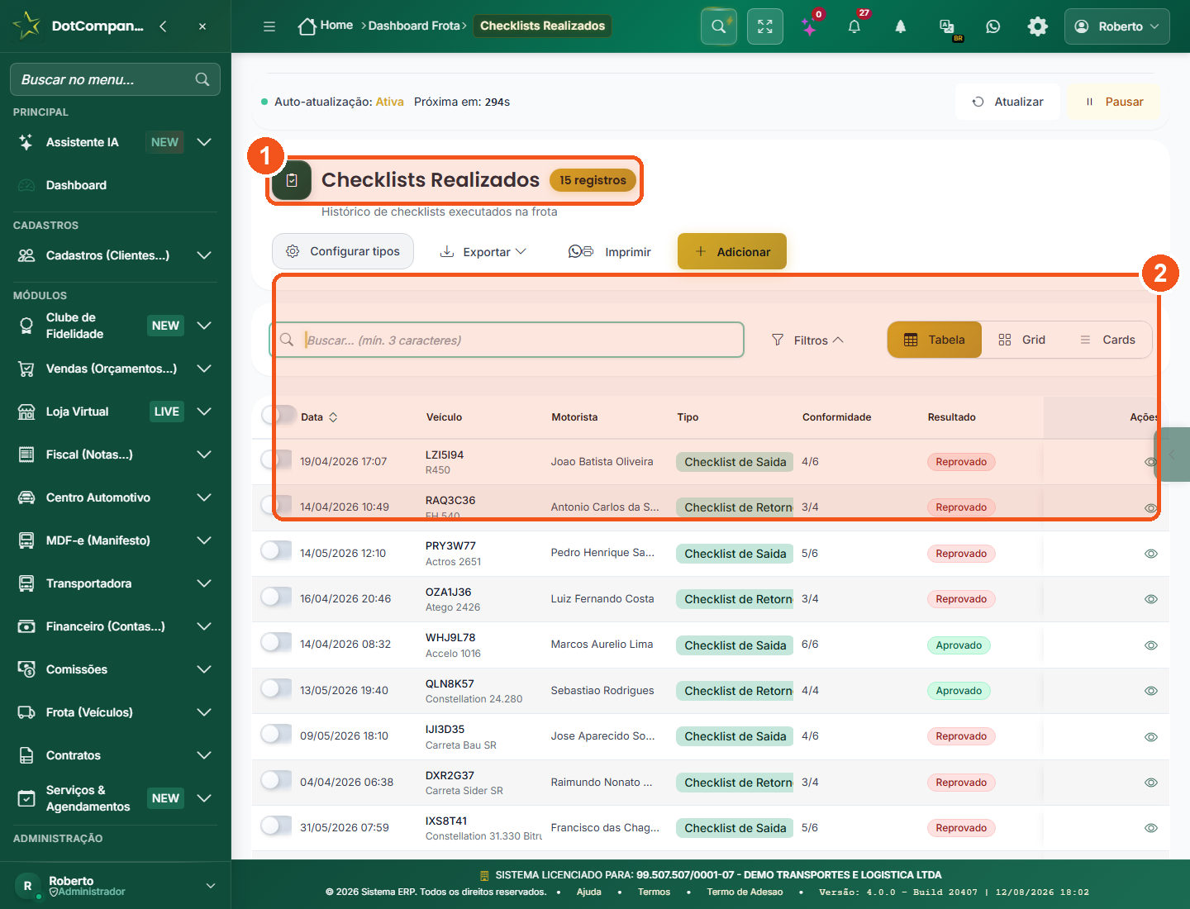Open the search icon in top header
This screenshot has height=909, width=1190.
coord(719,26)
